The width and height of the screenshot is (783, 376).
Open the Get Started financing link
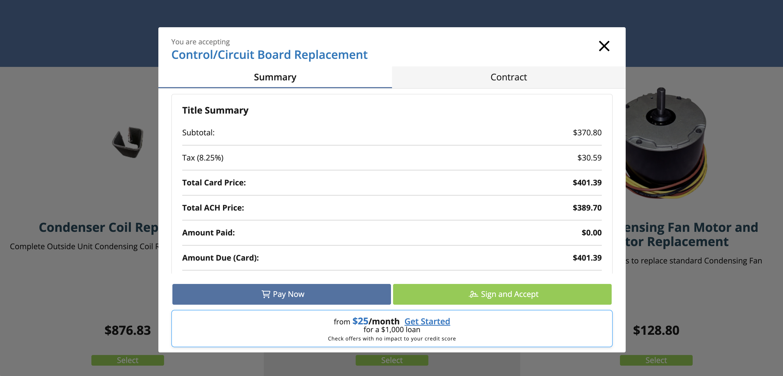427,321
